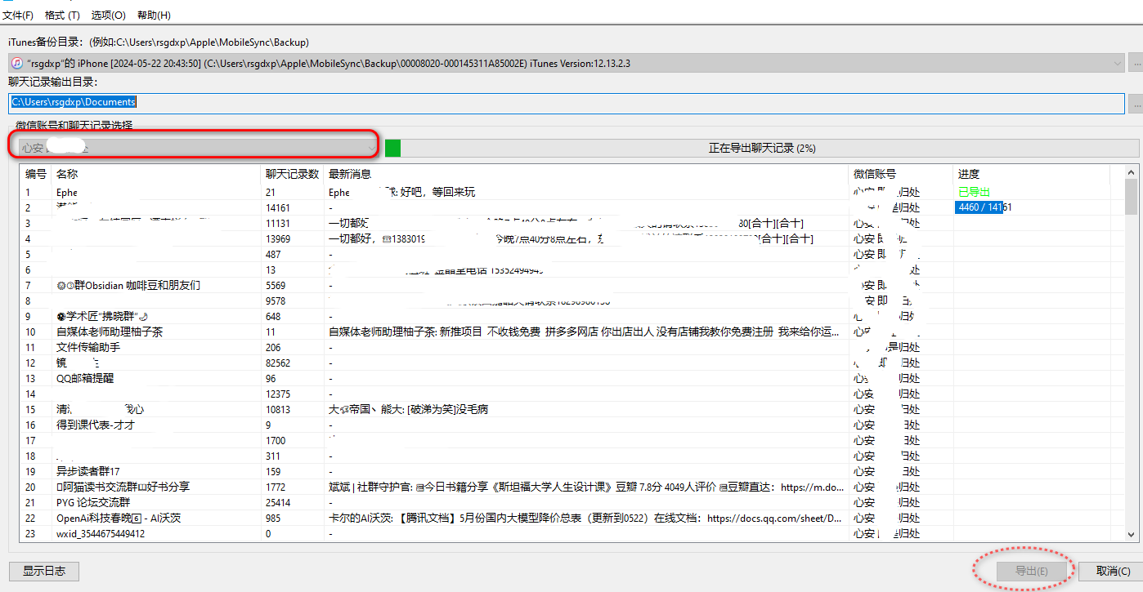The height and width of the screenshot is (592, 1143).
Task: Click the chat output directory path field
Action: coord(567,103)
